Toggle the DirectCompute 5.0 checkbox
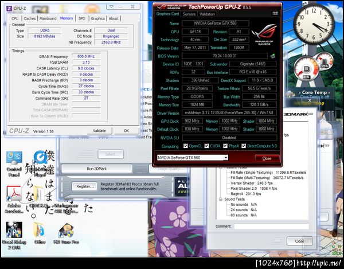Screen dimensions: 344x269 coord(244,146)
